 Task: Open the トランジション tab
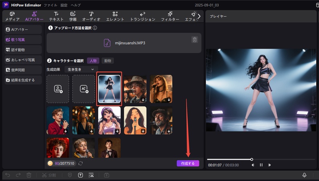pyautogui.click(x=143, y=16)
